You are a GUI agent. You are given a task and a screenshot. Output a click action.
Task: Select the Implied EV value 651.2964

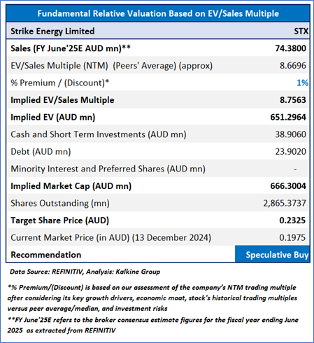coord(288,117)
